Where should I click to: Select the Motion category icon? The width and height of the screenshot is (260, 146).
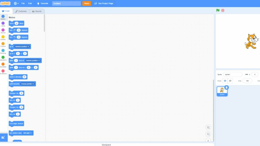[x=3, y=17]
